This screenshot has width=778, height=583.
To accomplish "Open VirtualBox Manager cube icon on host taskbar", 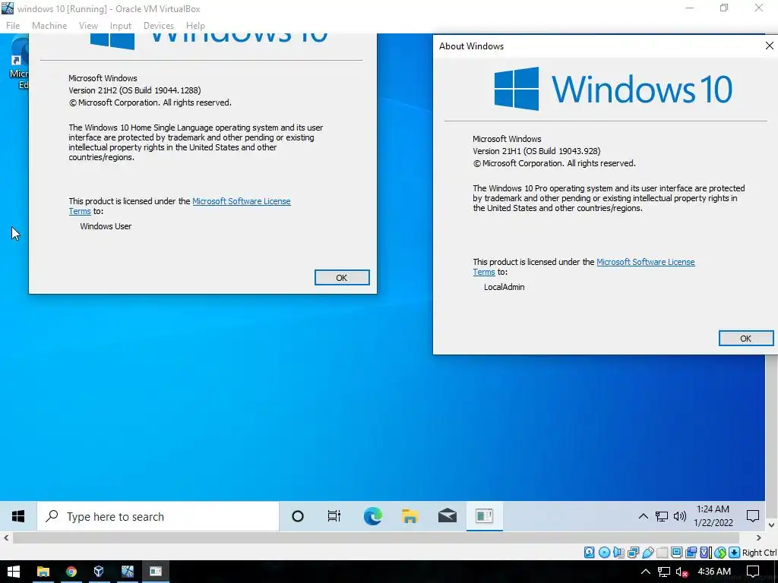I will 99,572.
